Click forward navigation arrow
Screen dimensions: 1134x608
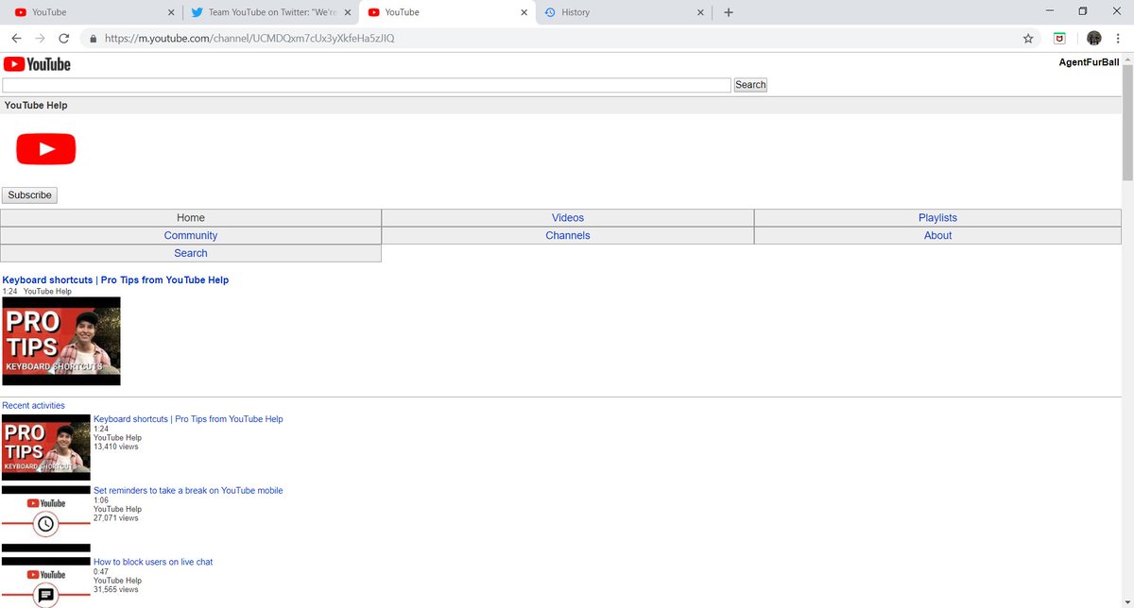pyautogui.click(x=40, y=39)
